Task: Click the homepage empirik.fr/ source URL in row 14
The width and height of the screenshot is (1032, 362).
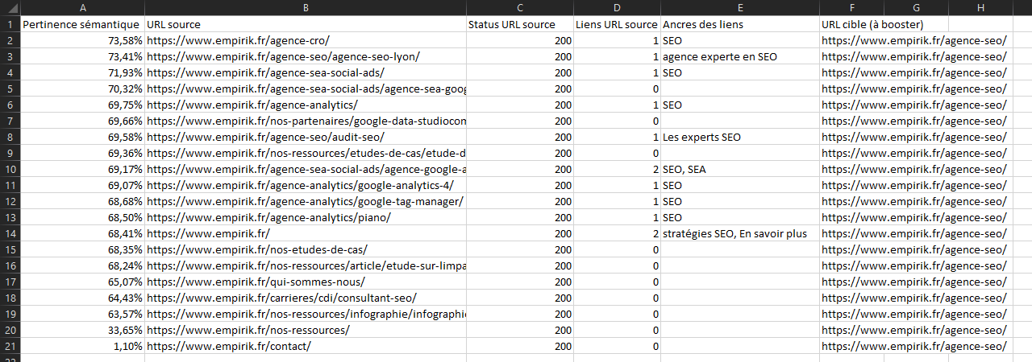Action: [306, 233]
